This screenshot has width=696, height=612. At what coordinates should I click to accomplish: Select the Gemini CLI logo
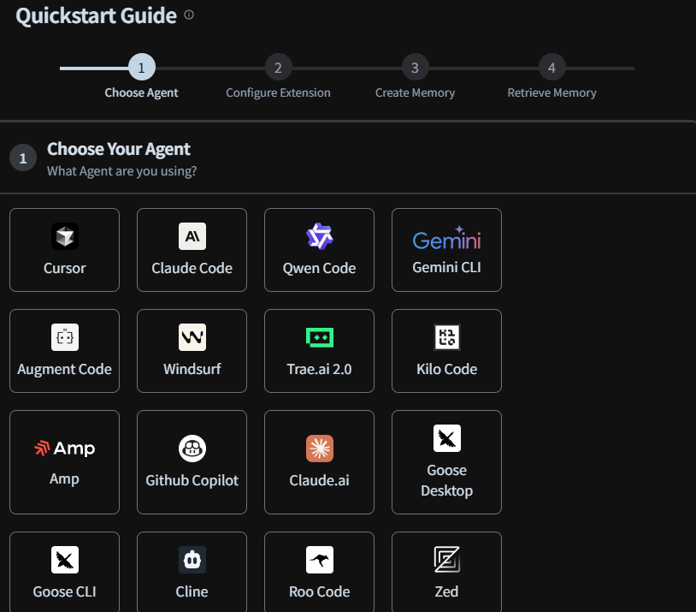coord(446,238)
